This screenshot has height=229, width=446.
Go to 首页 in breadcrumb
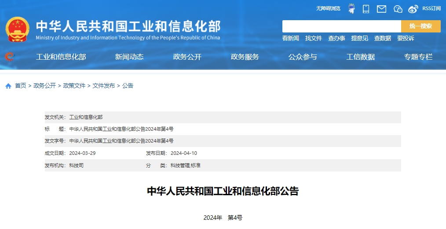pyautogui.click(x=21, y=86)
